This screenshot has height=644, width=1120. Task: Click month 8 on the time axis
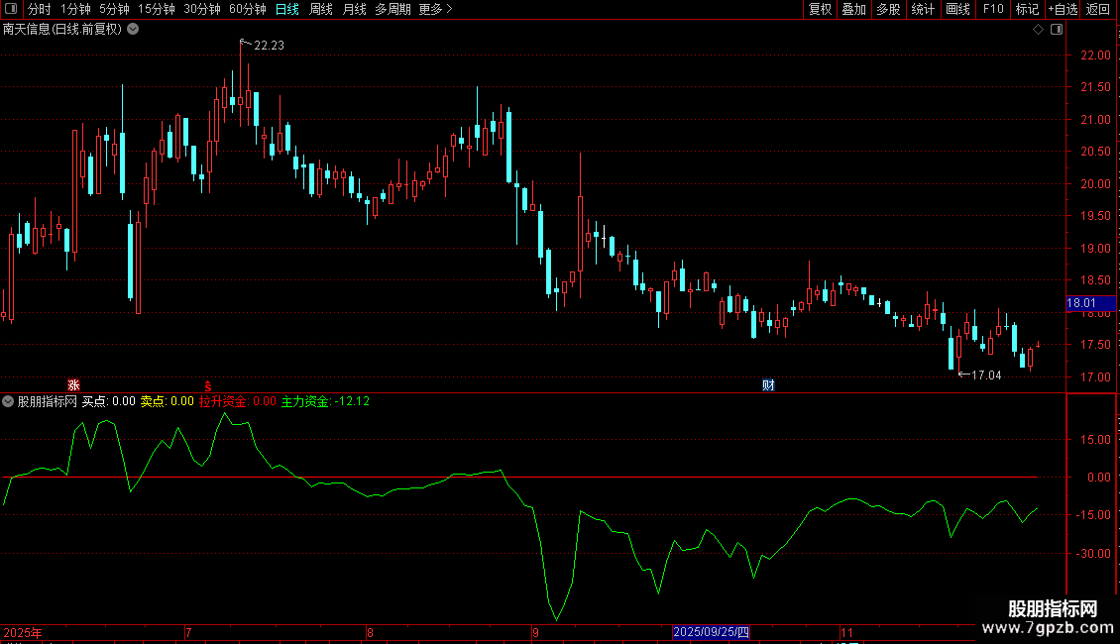(370, 632)
